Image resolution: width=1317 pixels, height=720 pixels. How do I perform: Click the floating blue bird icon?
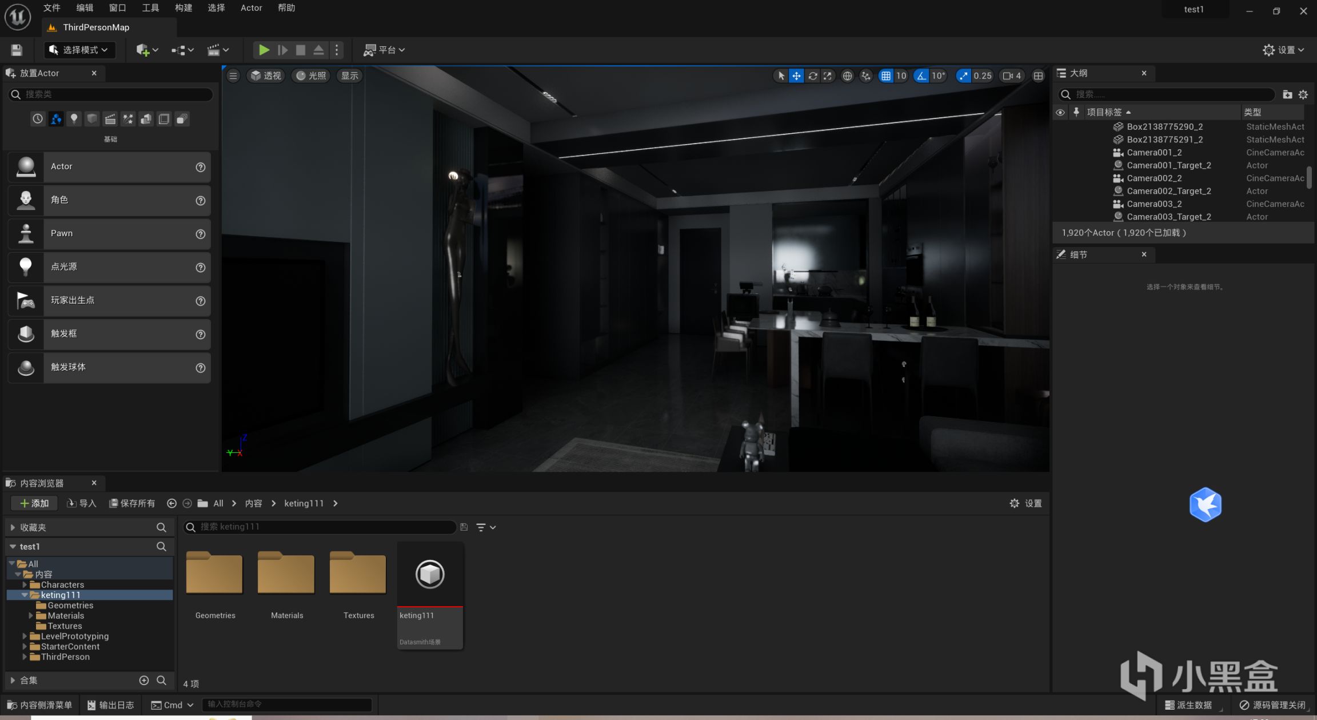coord(1205,504)
